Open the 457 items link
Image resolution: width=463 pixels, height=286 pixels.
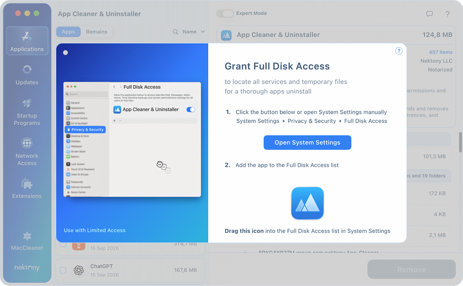pyautogui.click(x=441, y=52)
